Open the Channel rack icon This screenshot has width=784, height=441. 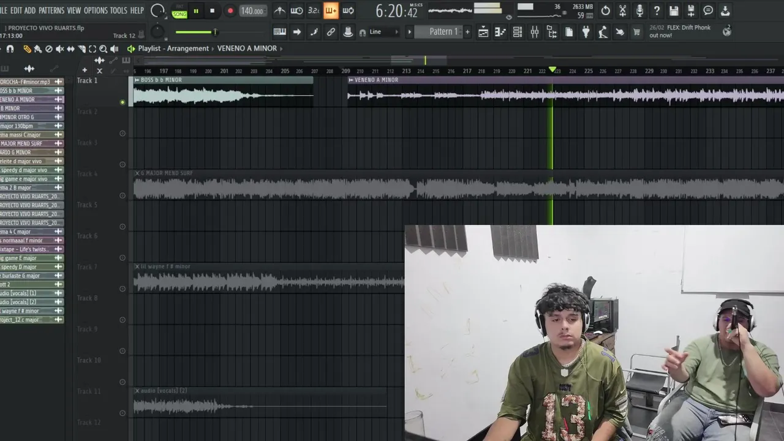(x=518, y=32)
